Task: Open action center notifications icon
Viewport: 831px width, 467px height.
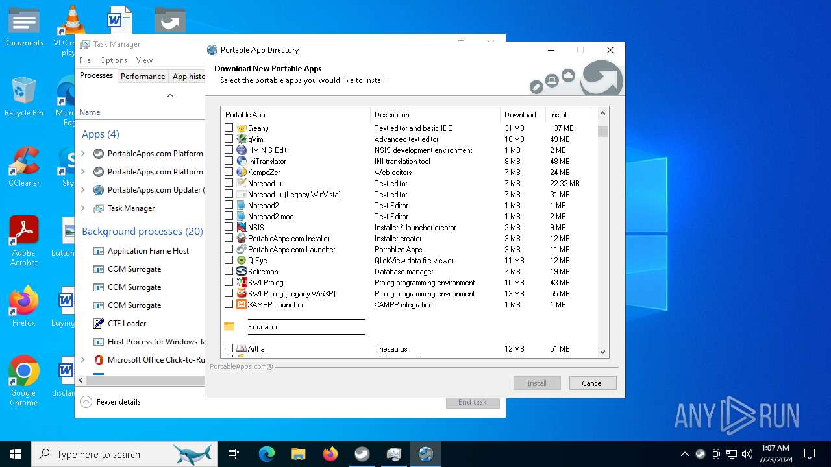Action: tap(810, 454)
